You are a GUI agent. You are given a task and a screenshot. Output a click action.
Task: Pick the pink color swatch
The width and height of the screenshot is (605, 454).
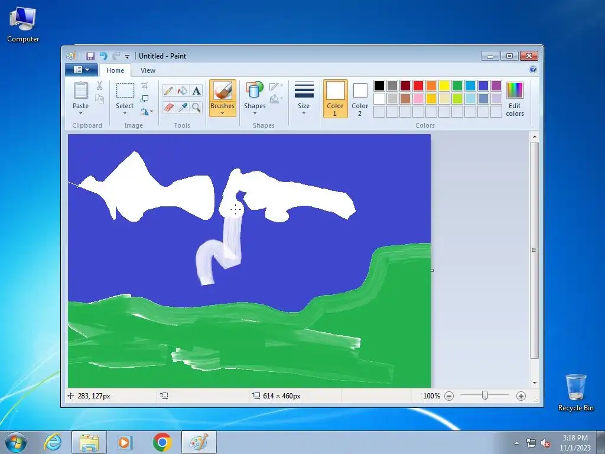418,99
